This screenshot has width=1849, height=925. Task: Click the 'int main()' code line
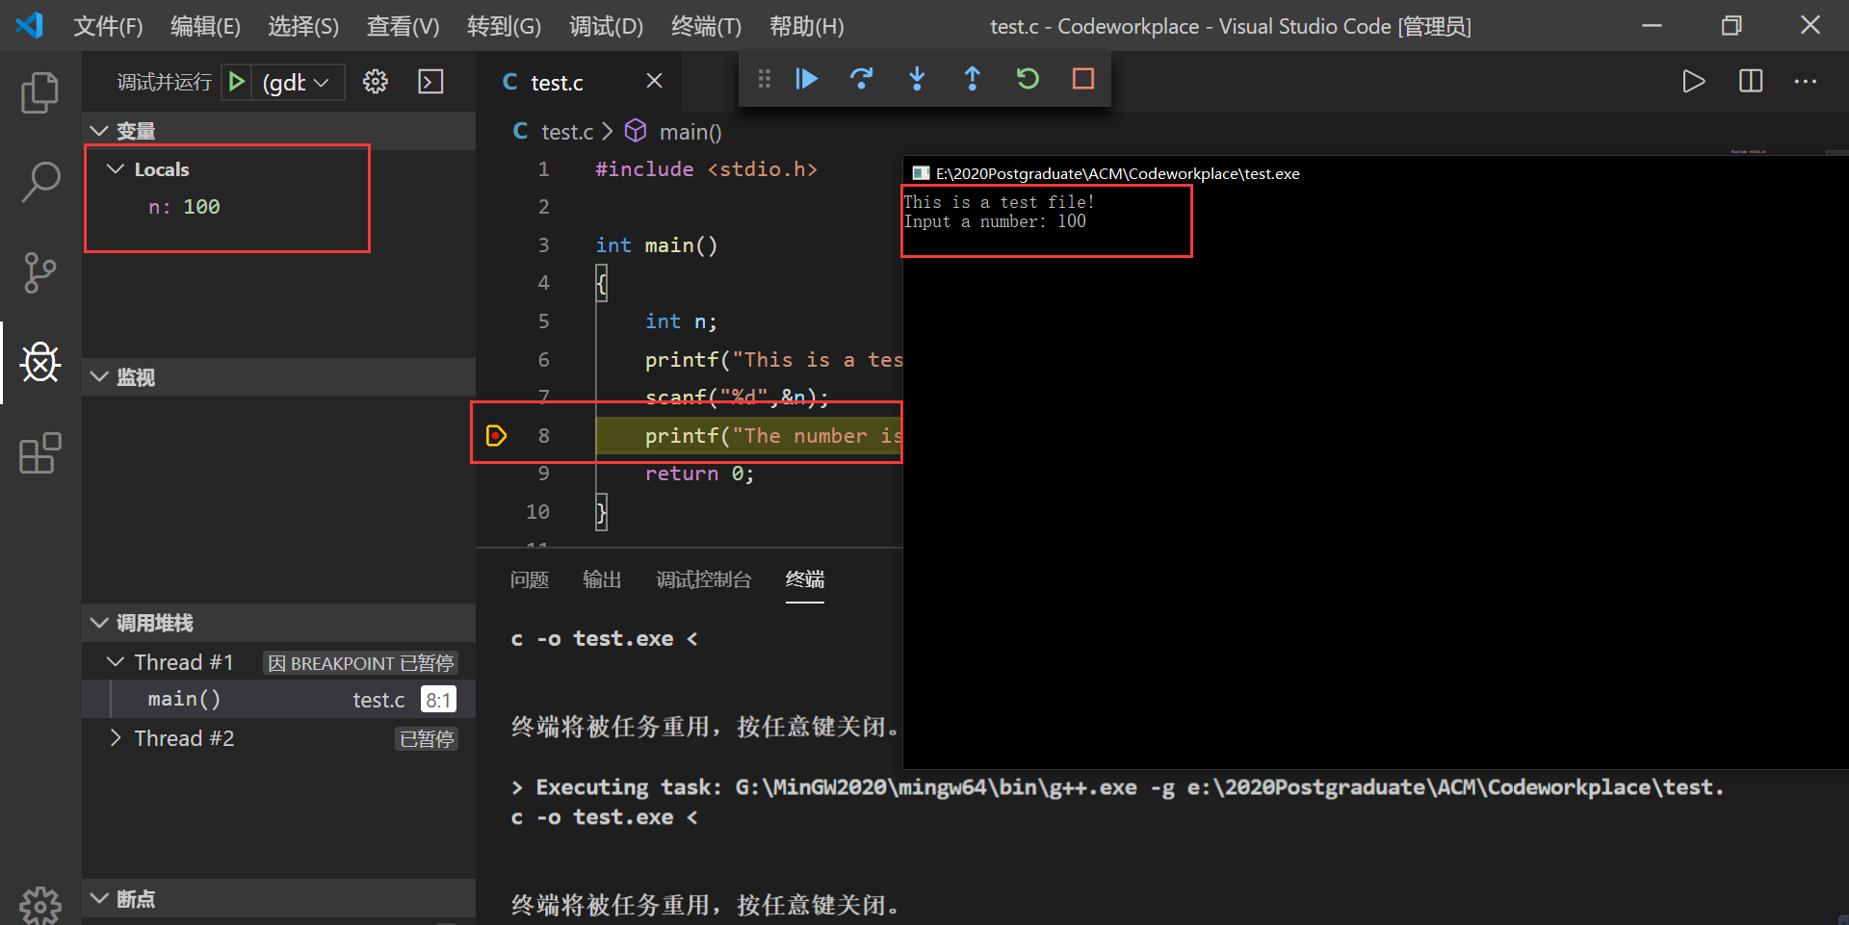coord(657,245)
